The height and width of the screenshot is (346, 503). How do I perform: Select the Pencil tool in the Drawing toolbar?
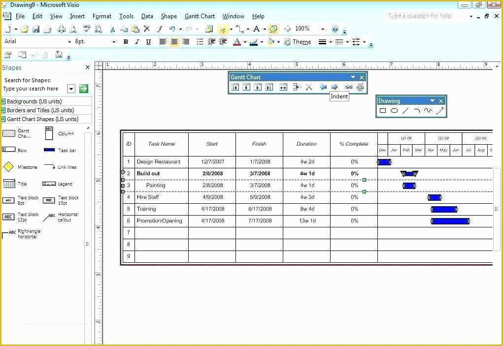(440, 110)
